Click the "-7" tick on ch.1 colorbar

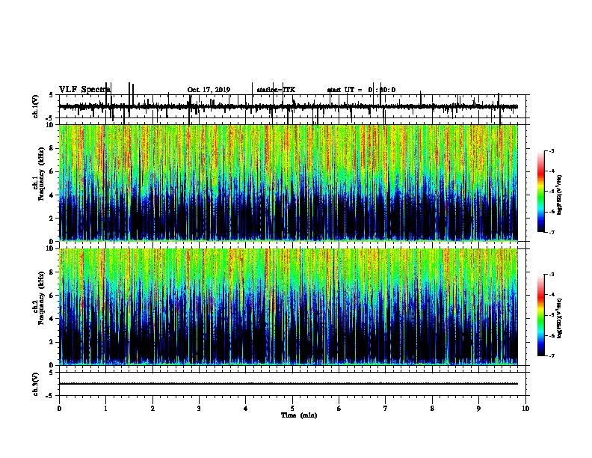point(551,232)
